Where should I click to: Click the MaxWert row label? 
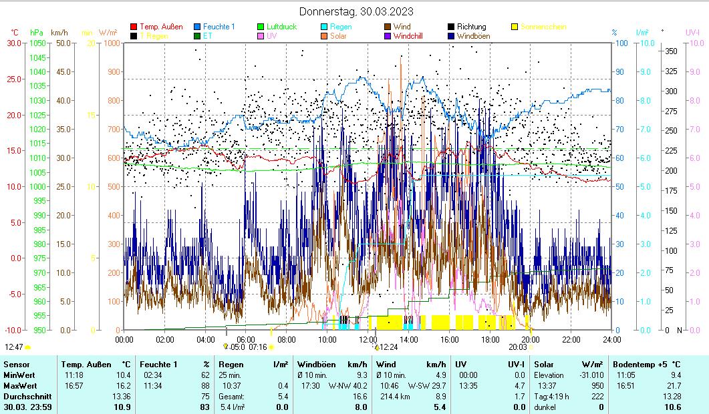[x=19, y=385]
